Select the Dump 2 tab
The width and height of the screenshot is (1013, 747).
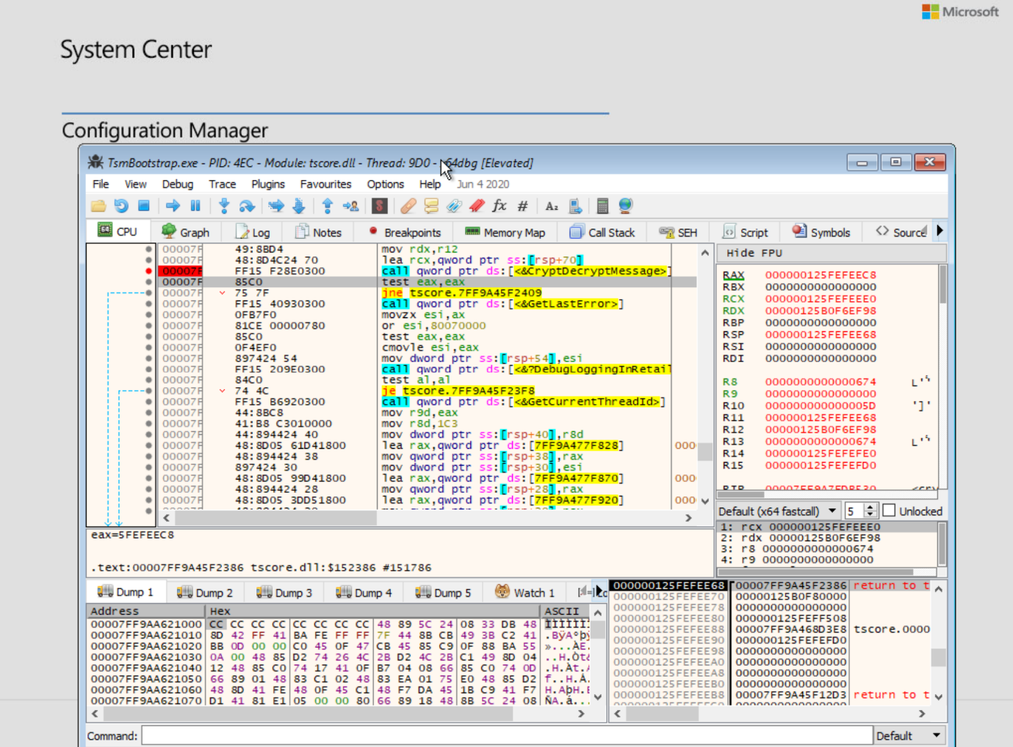205,592
